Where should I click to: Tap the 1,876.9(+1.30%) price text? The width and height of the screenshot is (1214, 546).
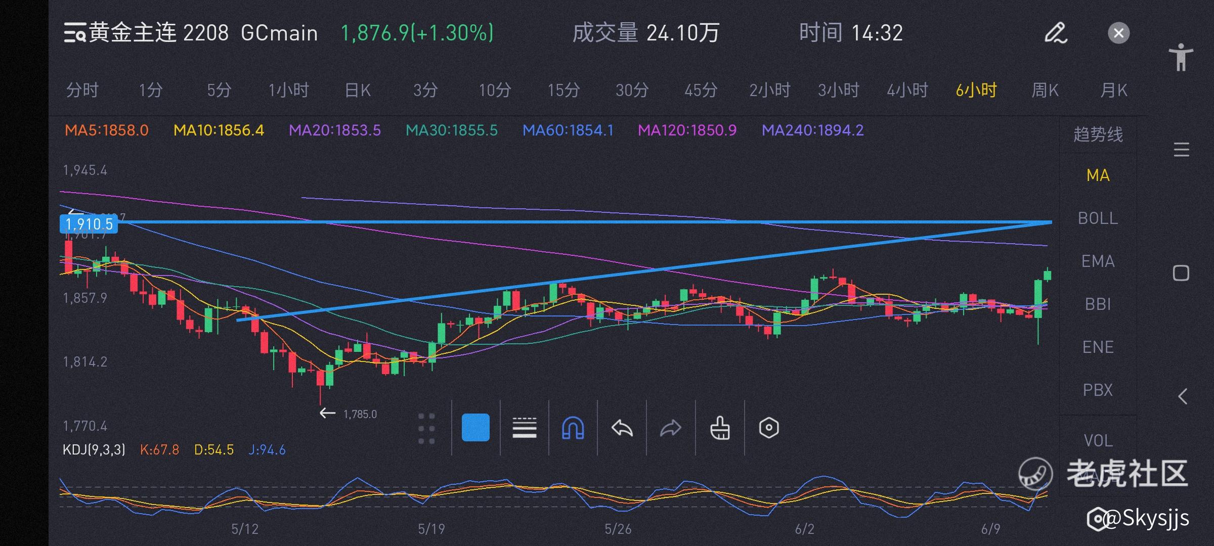click(417, 33)
